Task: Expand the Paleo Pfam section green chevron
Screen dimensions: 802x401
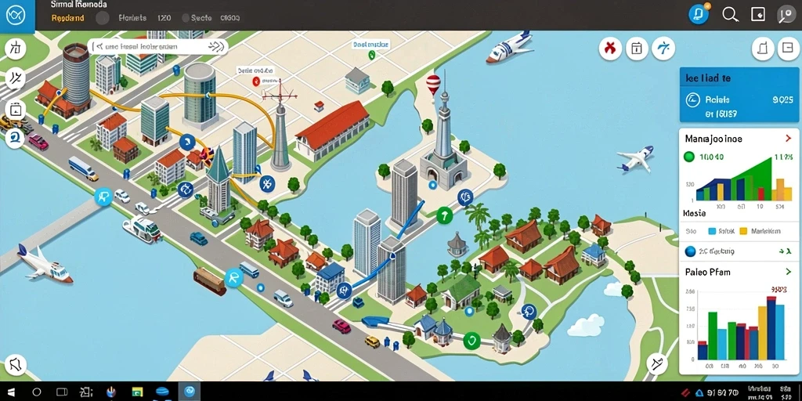Action: (x=788, y=272)
